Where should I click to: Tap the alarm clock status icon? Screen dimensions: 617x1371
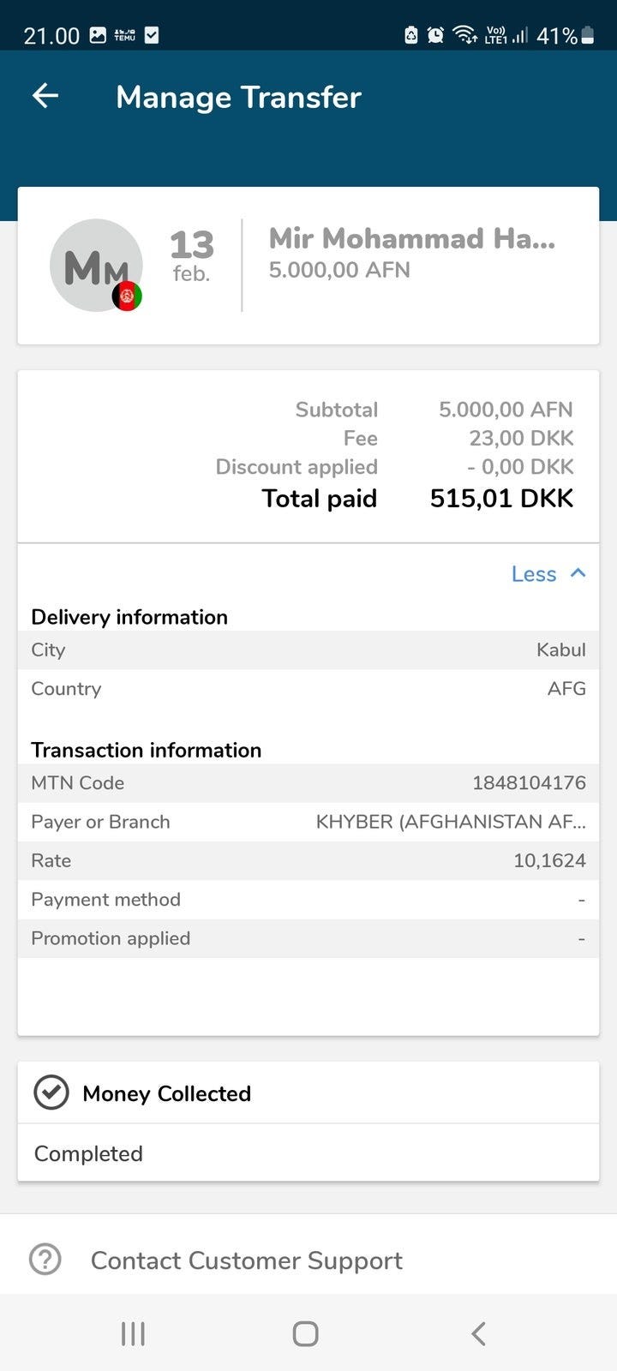(435, 35)
